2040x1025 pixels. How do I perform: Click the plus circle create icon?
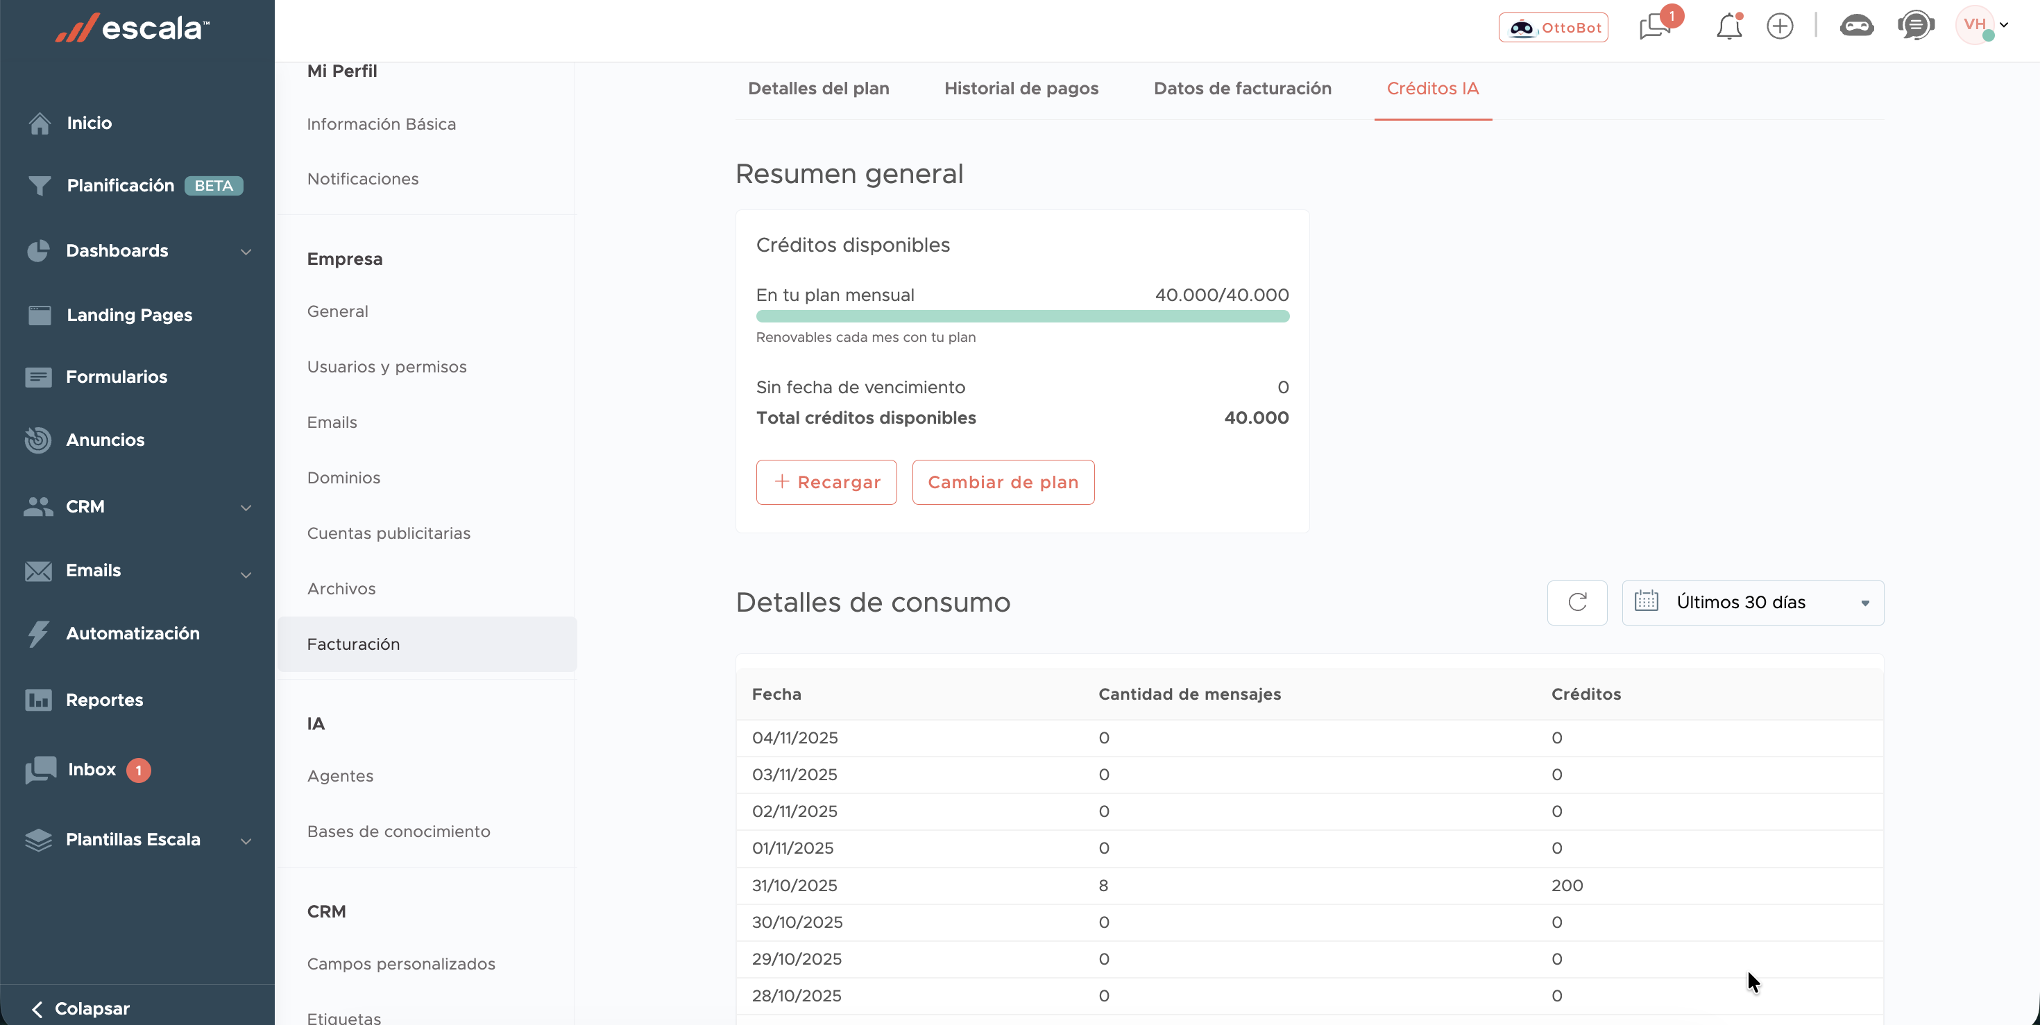[x=1780, y=26]
